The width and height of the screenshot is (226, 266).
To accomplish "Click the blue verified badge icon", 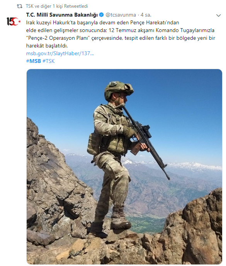I will click(101, 15).
